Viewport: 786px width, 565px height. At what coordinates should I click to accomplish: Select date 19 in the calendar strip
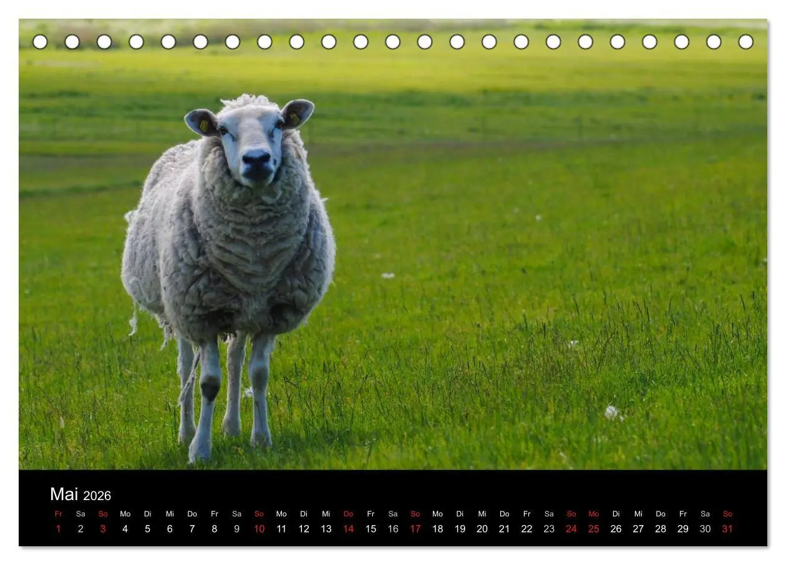point(460,529)
